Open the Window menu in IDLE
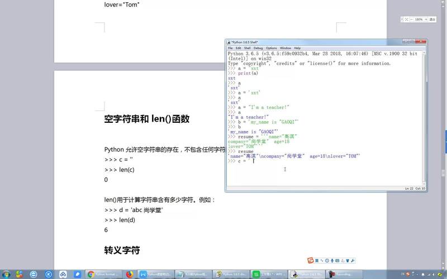 (286, 48)
